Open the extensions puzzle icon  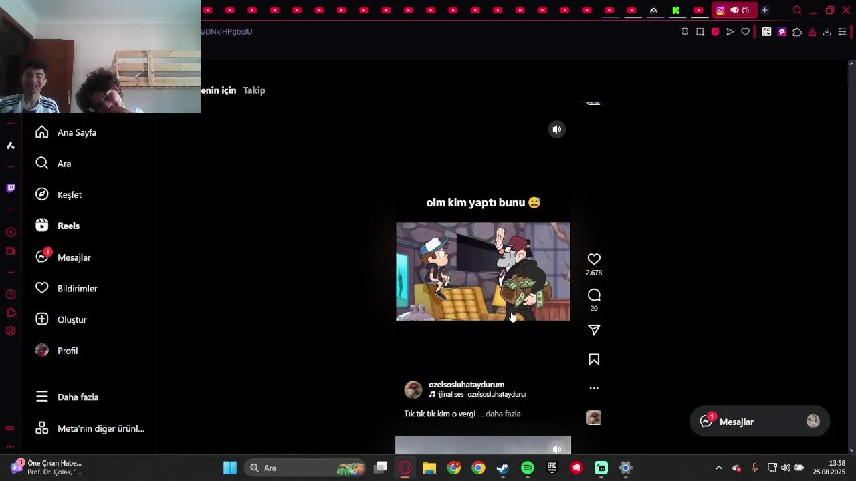(x=797, y=31)
